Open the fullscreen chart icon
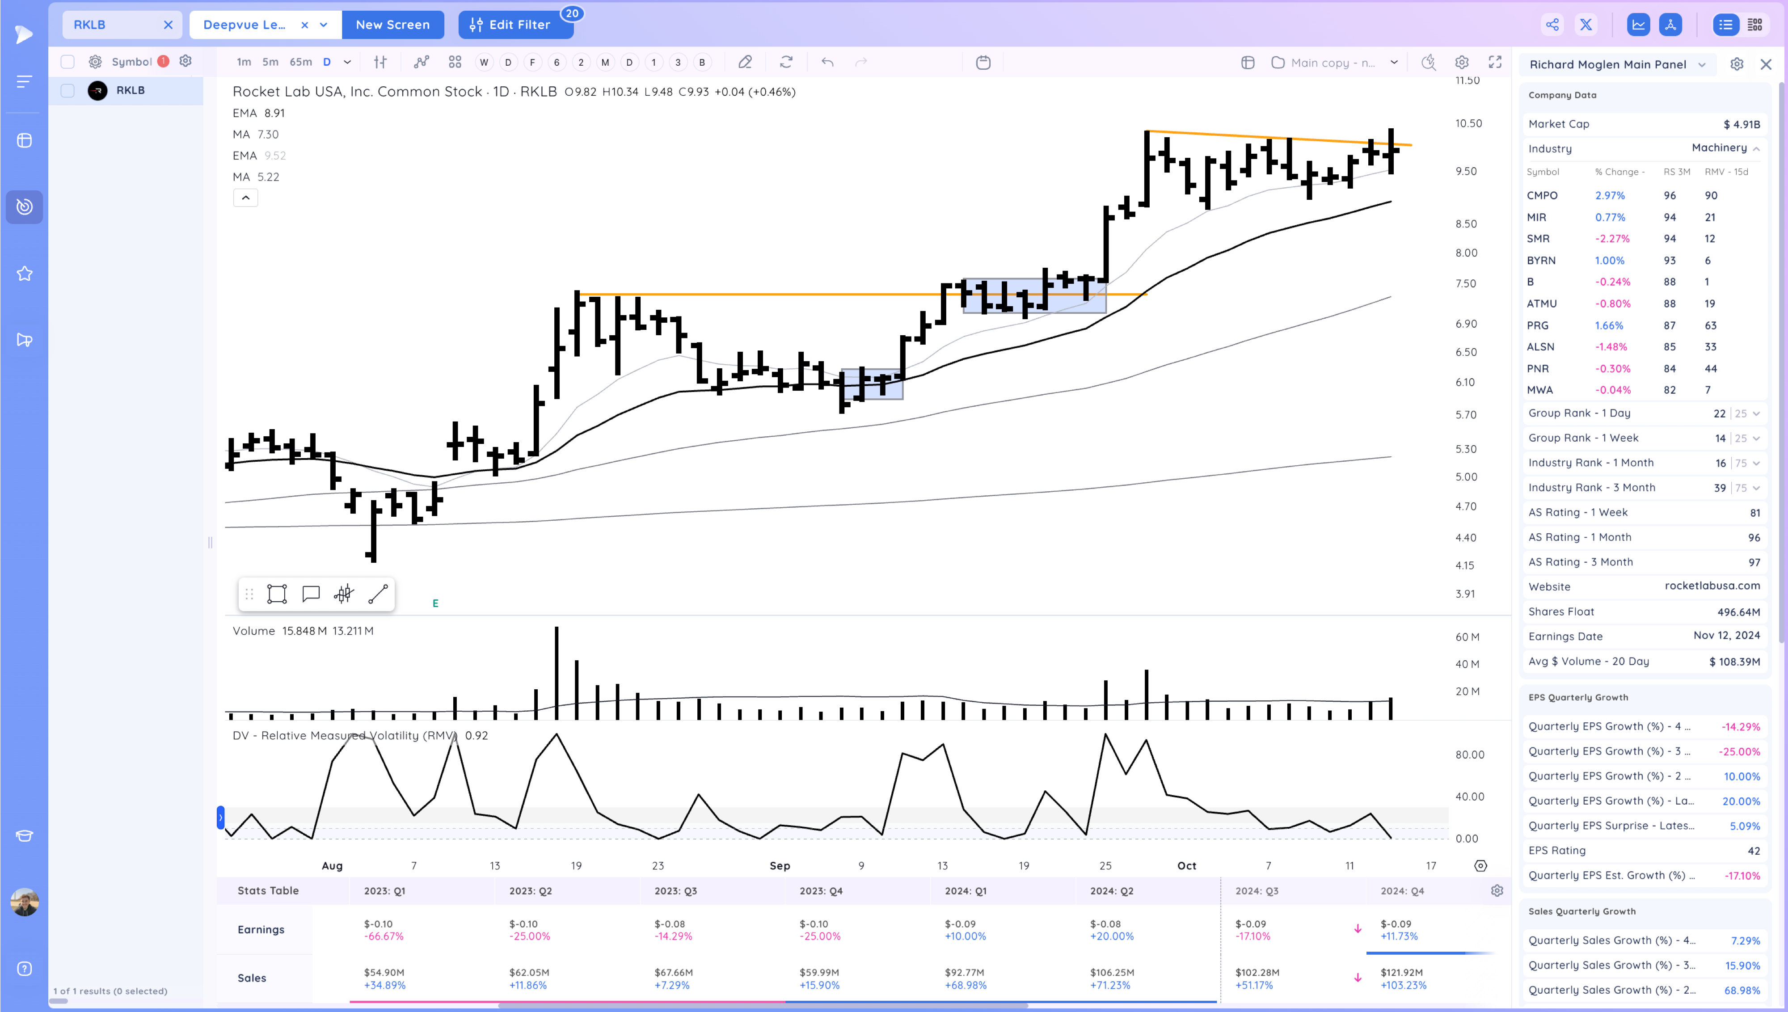Screen dimensions: 1788x1012 (x=1495, y=63)
